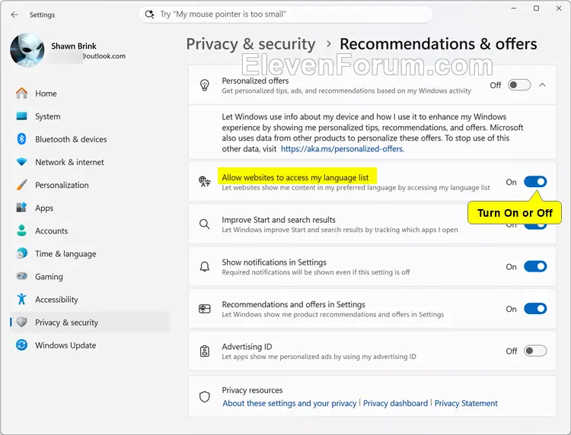The width and height of the screenshot is (571, 435).
Task: Select the Gaming label in sidebar
Action: tap(49, 277)
